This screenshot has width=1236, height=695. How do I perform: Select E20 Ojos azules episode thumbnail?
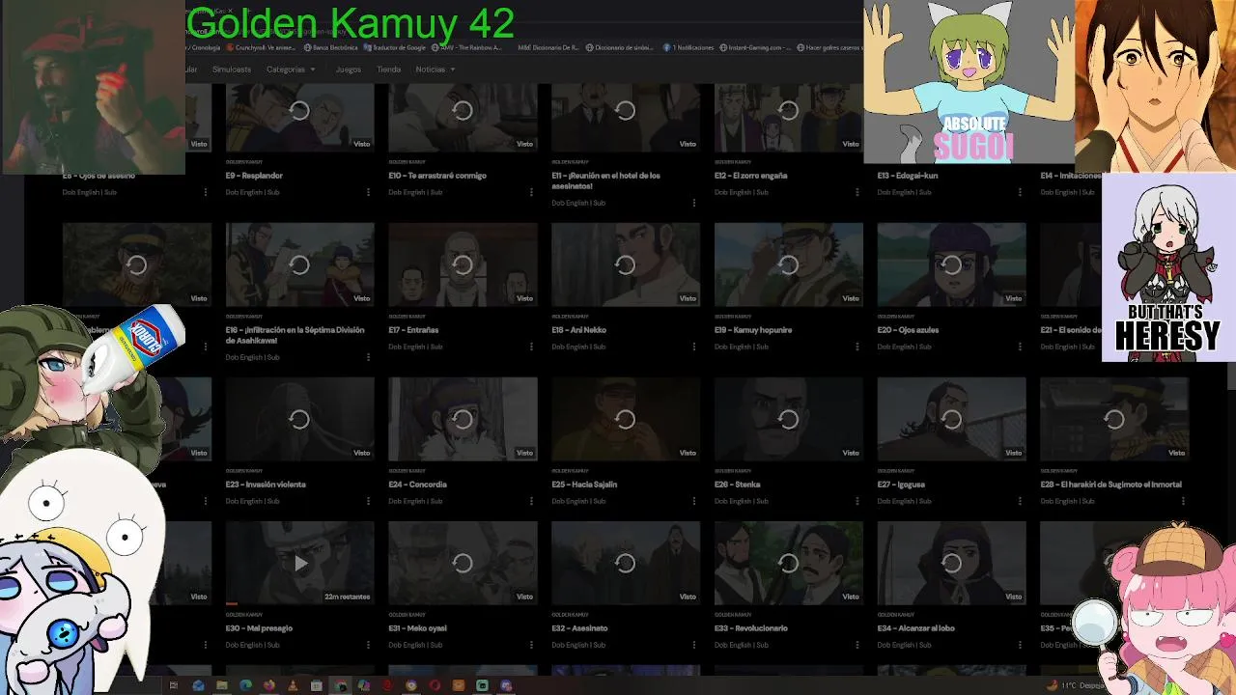[x=951, y=264]
